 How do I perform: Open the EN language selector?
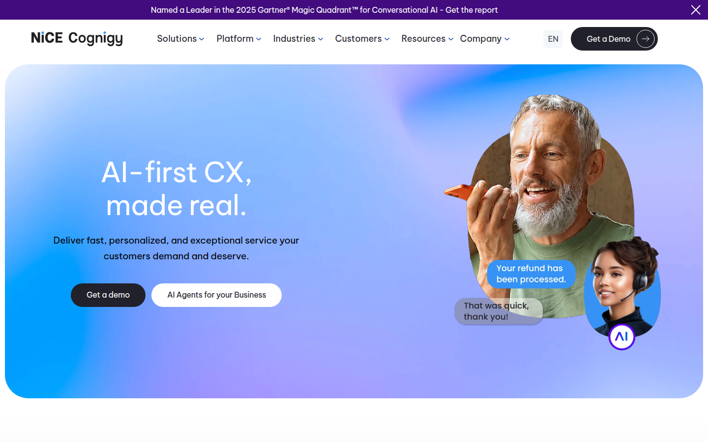pyautogui.click(x=553, y=39)
